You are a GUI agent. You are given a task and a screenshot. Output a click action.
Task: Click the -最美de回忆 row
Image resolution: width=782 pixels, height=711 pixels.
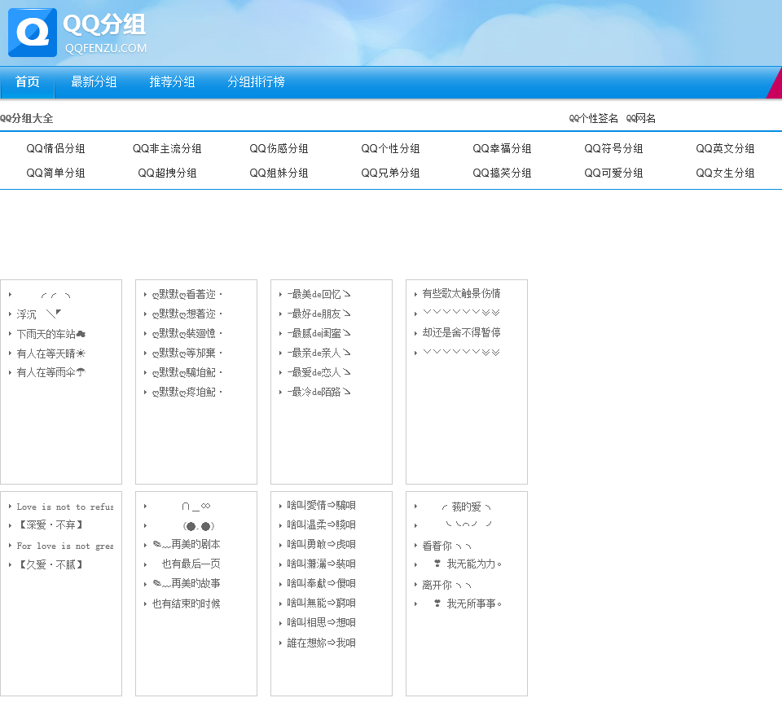[x=319, y=294]
